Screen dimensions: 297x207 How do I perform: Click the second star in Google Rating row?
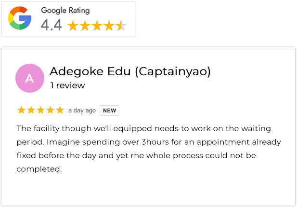[85, 26]
